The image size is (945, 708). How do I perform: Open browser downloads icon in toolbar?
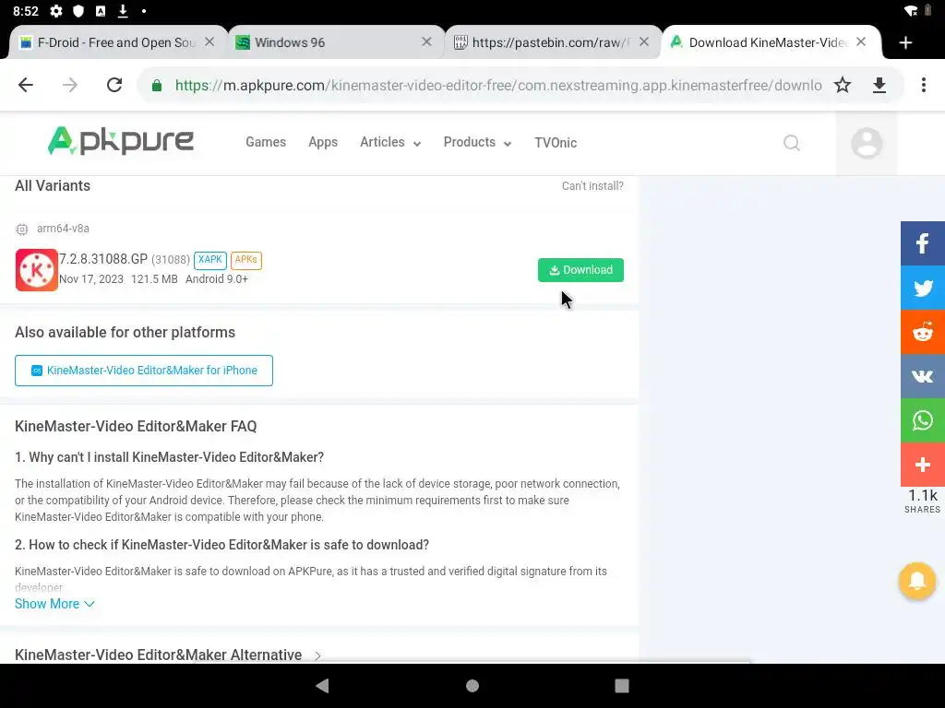(x=879, y=85)
